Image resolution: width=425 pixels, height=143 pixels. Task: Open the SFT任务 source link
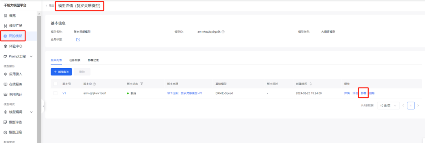pos(185,93)
